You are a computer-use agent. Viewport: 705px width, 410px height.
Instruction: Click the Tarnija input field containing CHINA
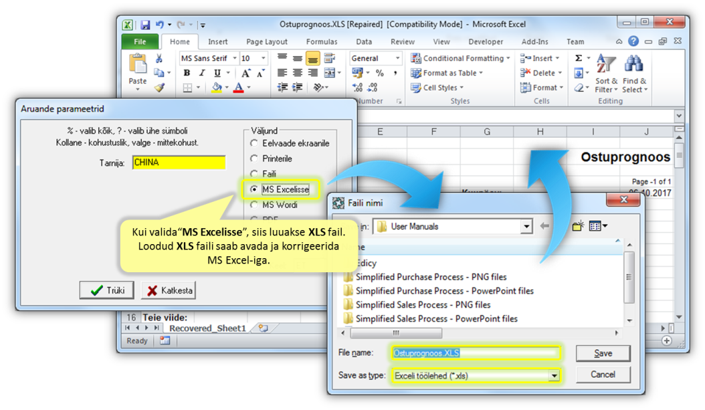(179, 163)
